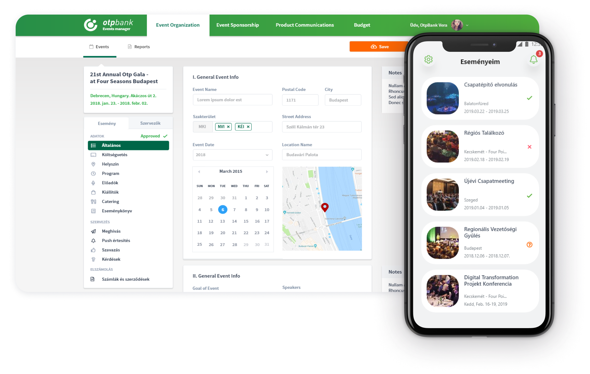Select the Esemény panel tab

(x=107, y=123)
